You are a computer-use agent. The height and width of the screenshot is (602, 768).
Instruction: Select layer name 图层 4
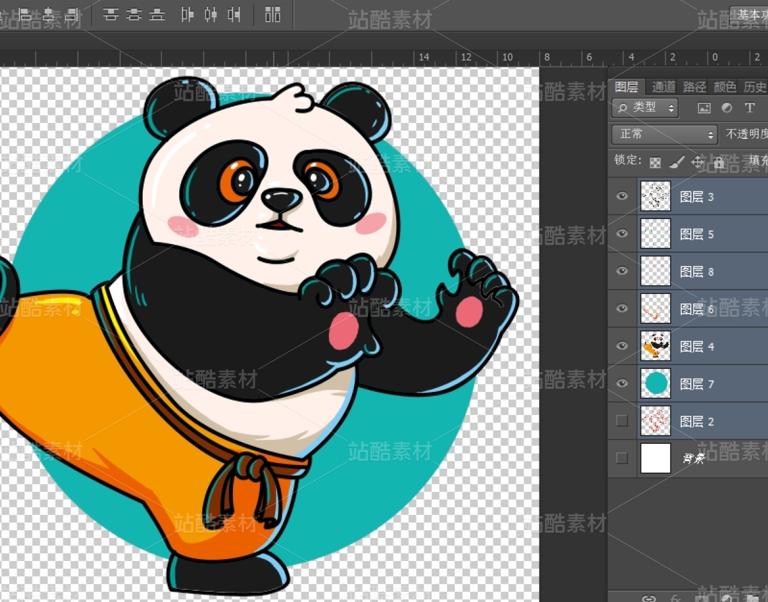(697, 346)
